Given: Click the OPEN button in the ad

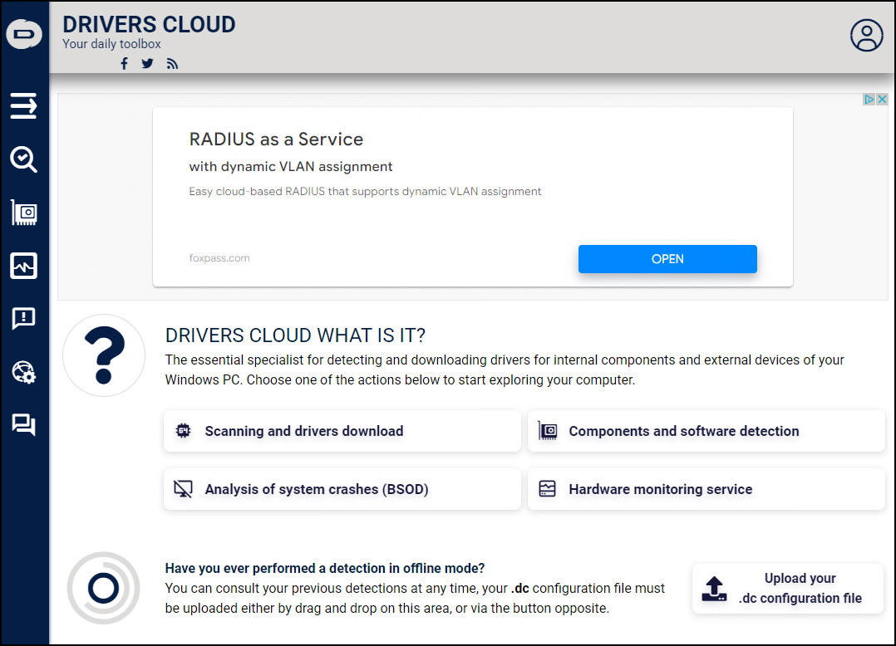Looking at the screenshot, I should click(667, 259).
